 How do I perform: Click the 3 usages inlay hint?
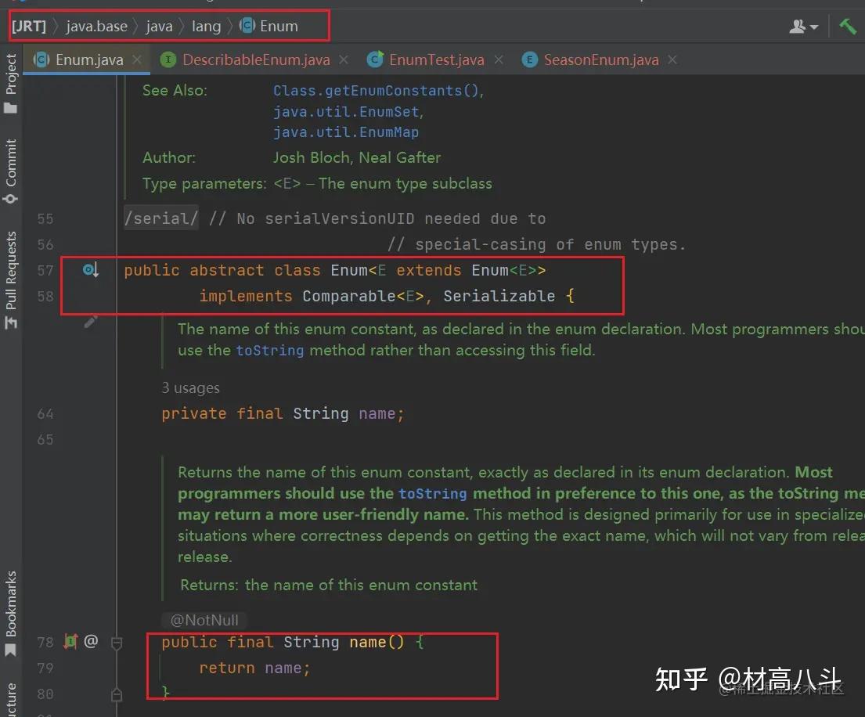190,387
